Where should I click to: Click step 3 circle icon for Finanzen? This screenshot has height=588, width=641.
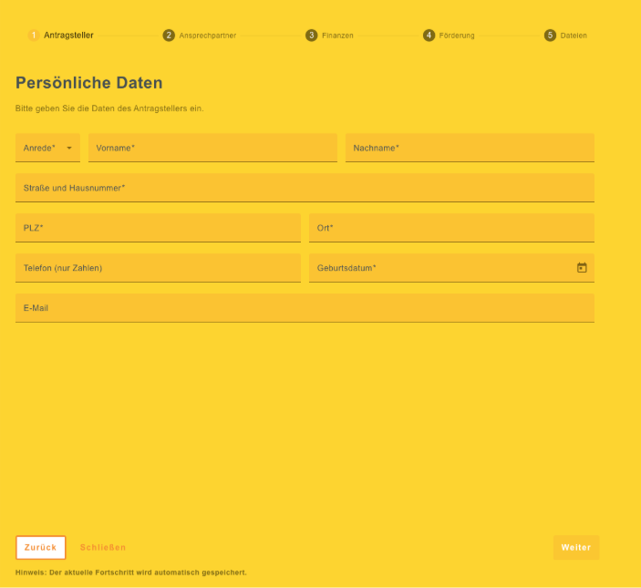pyautogui.click(x=311, y=36)
